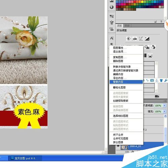Choose 选择相似图层 from context menu
Viewport: 168px width, 168px height.
point(126,116)
